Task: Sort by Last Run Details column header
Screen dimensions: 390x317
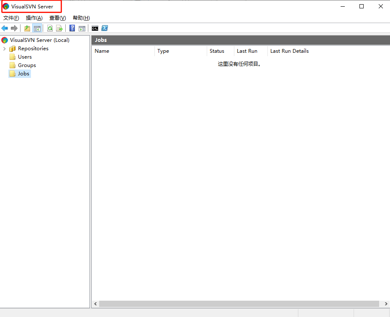Action: pyautogui.click(x=289, y=51)
